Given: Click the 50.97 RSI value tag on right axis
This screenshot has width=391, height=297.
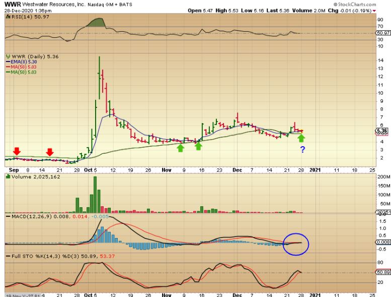Looking at the screenshot, I should (x=383, y=33).
